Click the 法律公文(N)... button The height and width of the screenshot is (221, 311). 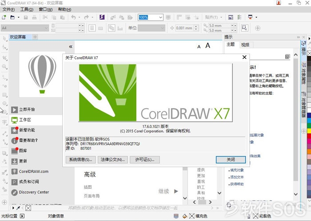point(113,160)
